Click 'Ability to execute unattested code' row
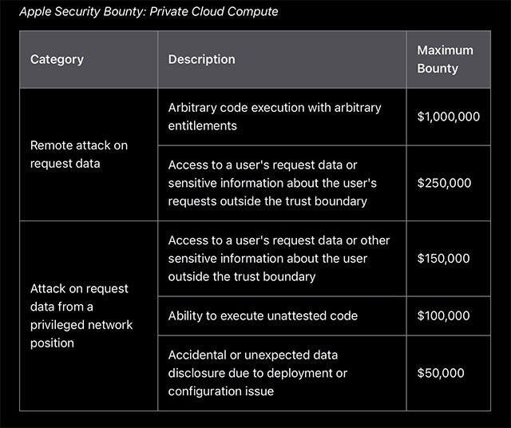The width and height of the screenshot is (511, 428). click(x=263, y=316)
